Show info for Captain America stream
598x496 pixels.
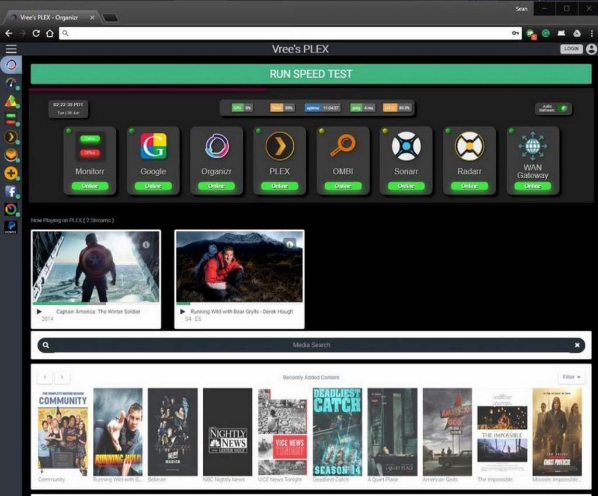146,245
